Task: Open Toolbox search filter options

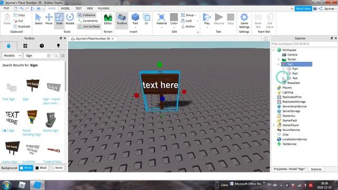Action: 63,55
